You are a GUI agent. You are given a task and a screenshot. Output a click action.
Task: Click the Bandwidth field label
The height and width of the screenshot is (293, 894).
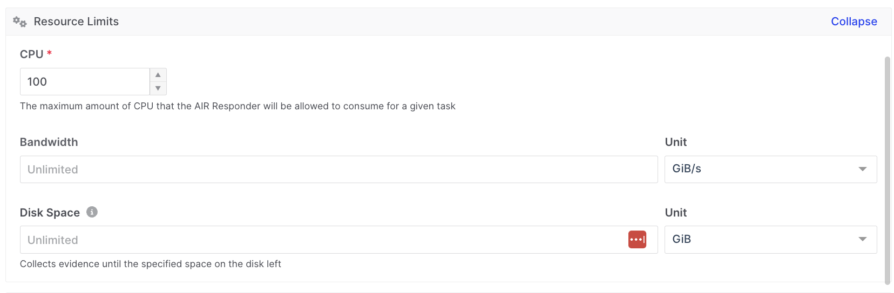point(49,142)
